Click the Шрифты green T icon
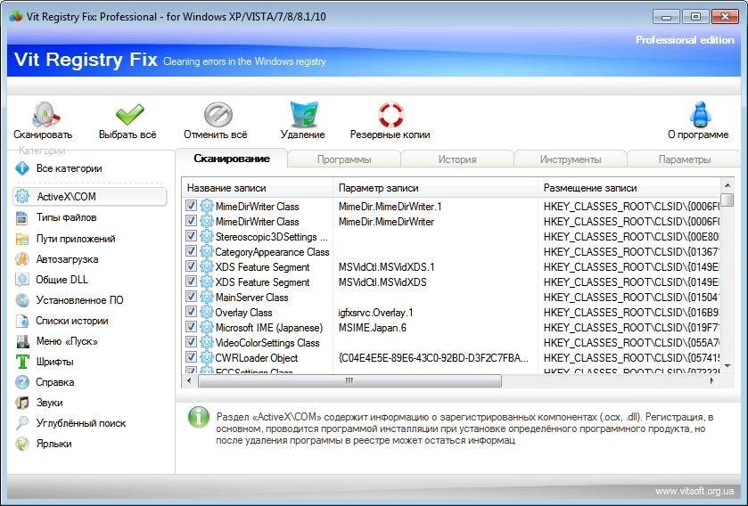This screenshot has height=506, width=748. click(22, 362)
